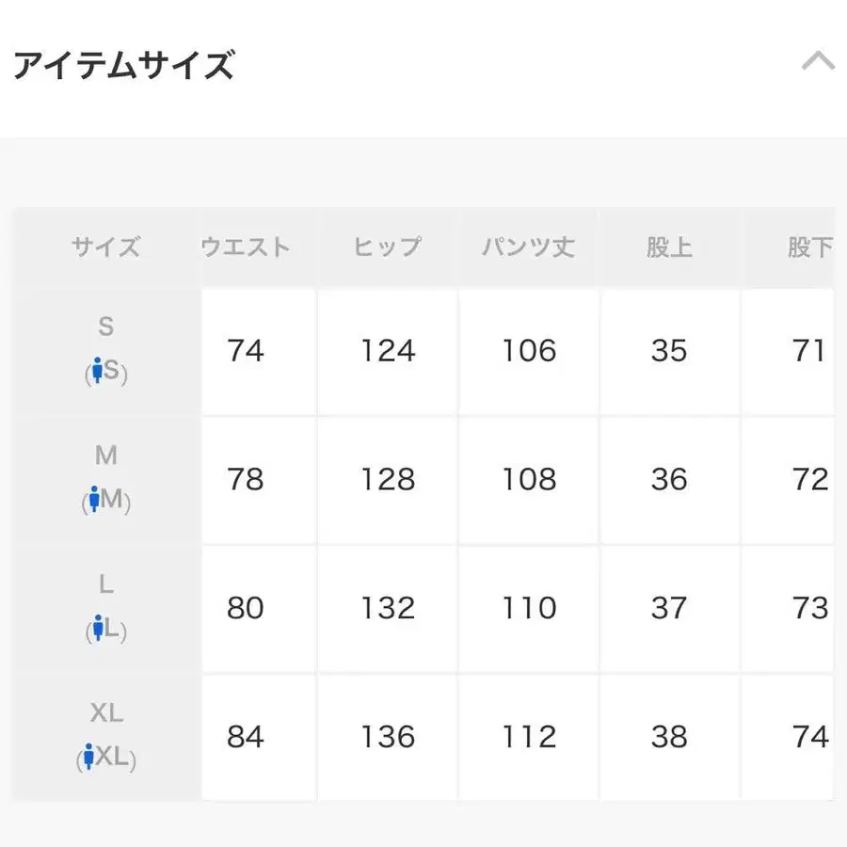Click the waist value 74 for size S
Screen dimensions: 847x847
tap(246, 351)
